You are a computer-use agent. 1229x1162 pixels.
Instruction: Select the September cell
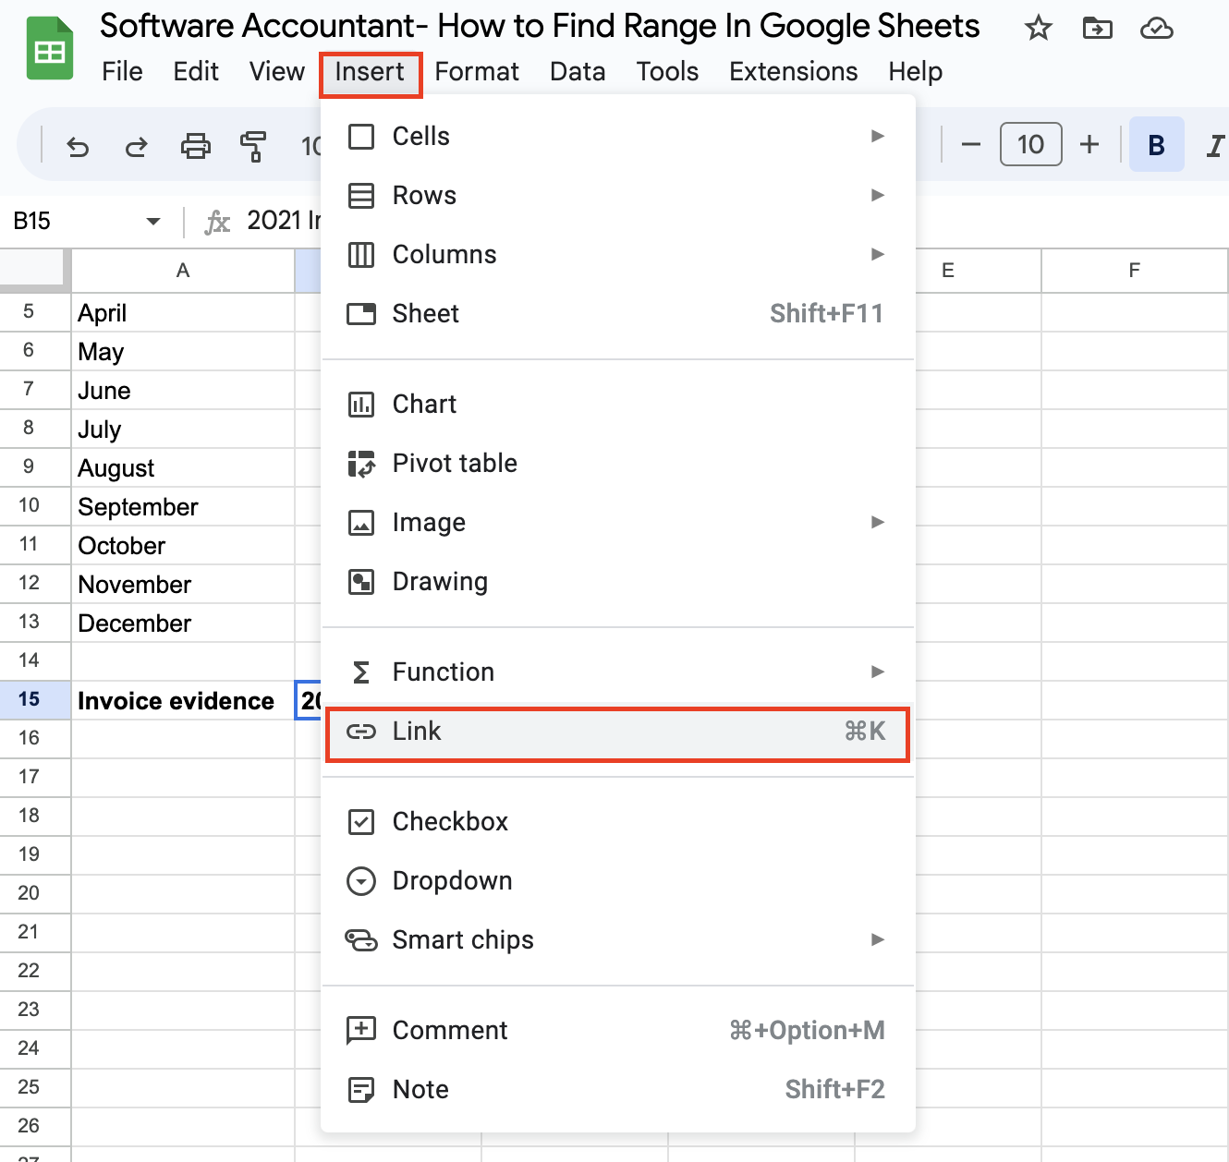click(x=183, y=507)
